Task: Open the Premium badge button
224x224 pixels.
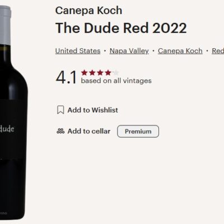Action: (x=138, y=132)
